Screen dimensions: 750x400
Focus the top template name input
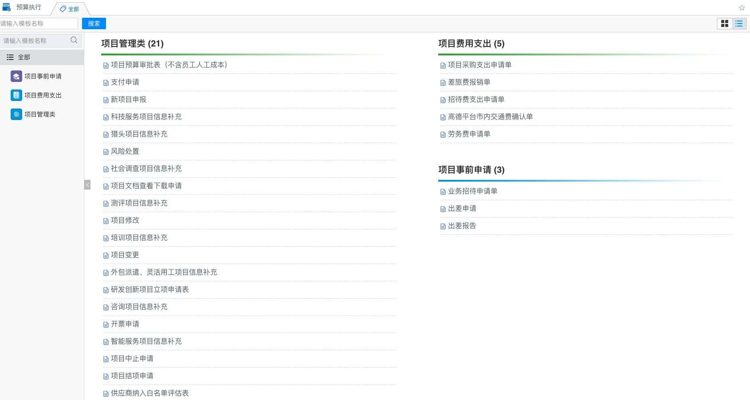tap(38, 23)
